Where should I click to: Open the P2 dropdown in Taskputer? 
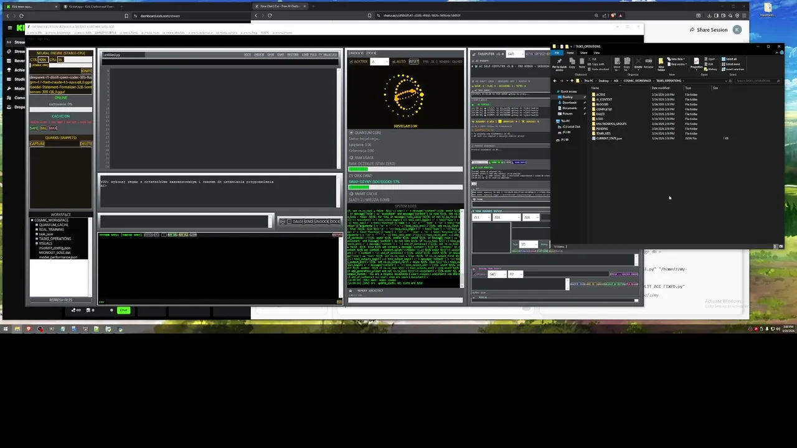(516, 274)
